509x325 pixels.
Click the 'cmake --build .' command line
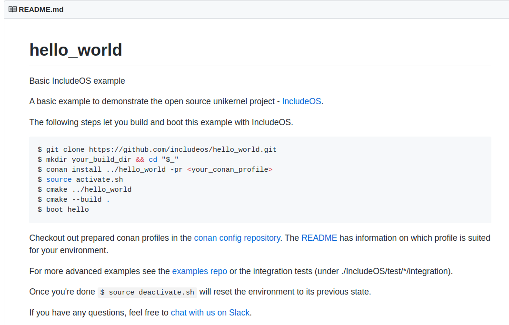click(x=74, y=200)
